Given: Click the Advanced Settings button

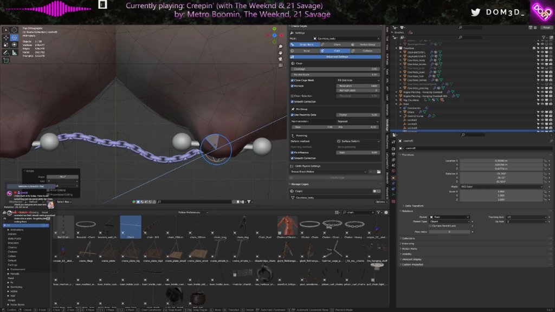Looking at the screenshot, I should click(335, 56).
